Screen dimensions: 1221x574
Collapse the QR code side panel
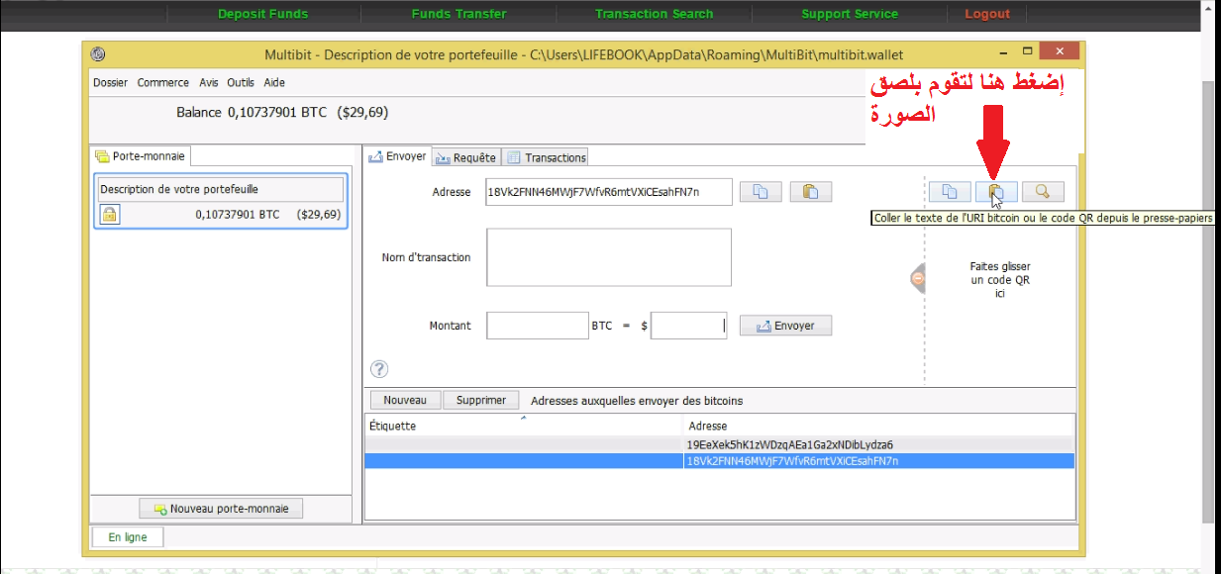[x=918, y=279]
